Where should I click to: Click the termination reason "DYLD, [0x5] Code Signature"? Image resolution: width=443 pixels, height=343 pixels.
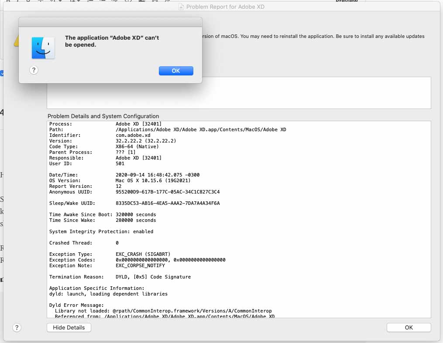tap(153, 277)
